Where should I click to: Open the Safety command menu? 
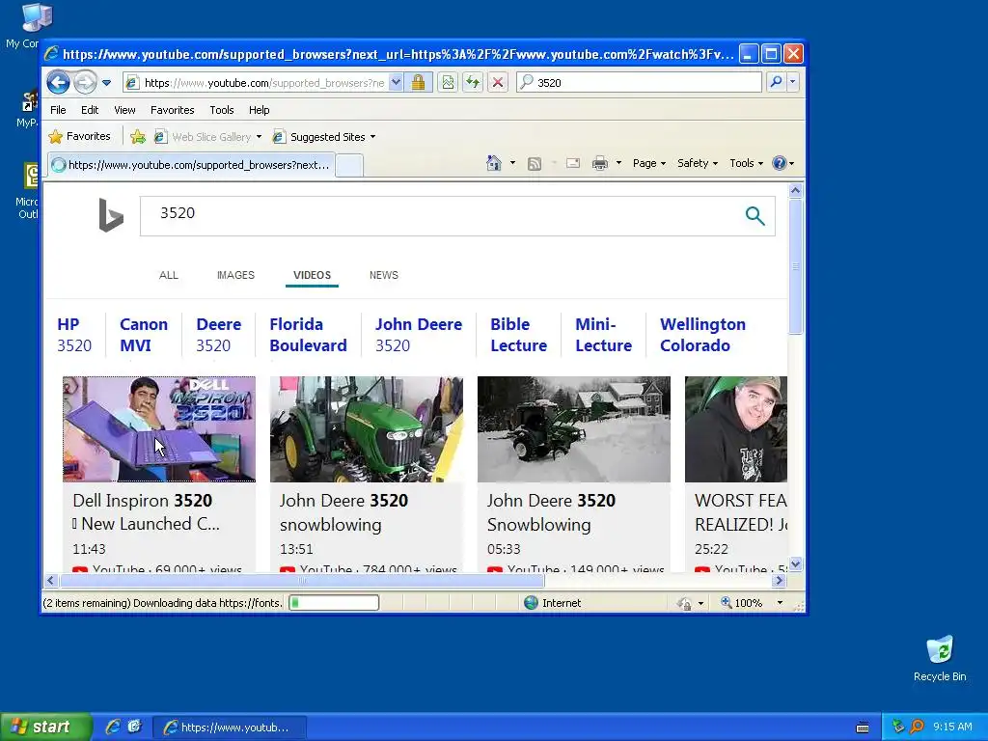(x=697, y=163)
